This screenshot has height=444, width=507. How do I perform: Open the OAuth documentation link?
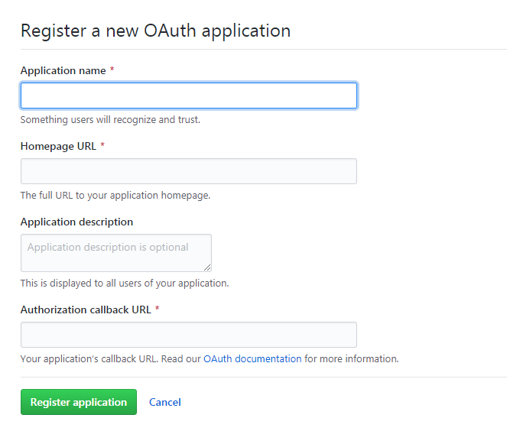pyautogui.click(x=252, y=358)
